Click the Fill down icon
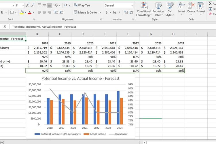Viewport: 216px width, 144px height. 210,9
